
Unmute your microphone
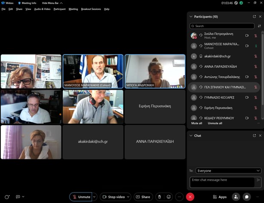click(81, 197)
